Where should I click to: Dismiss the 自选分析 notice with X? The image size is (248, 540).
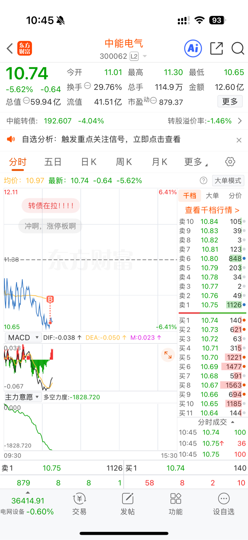[x=239, y=140]
